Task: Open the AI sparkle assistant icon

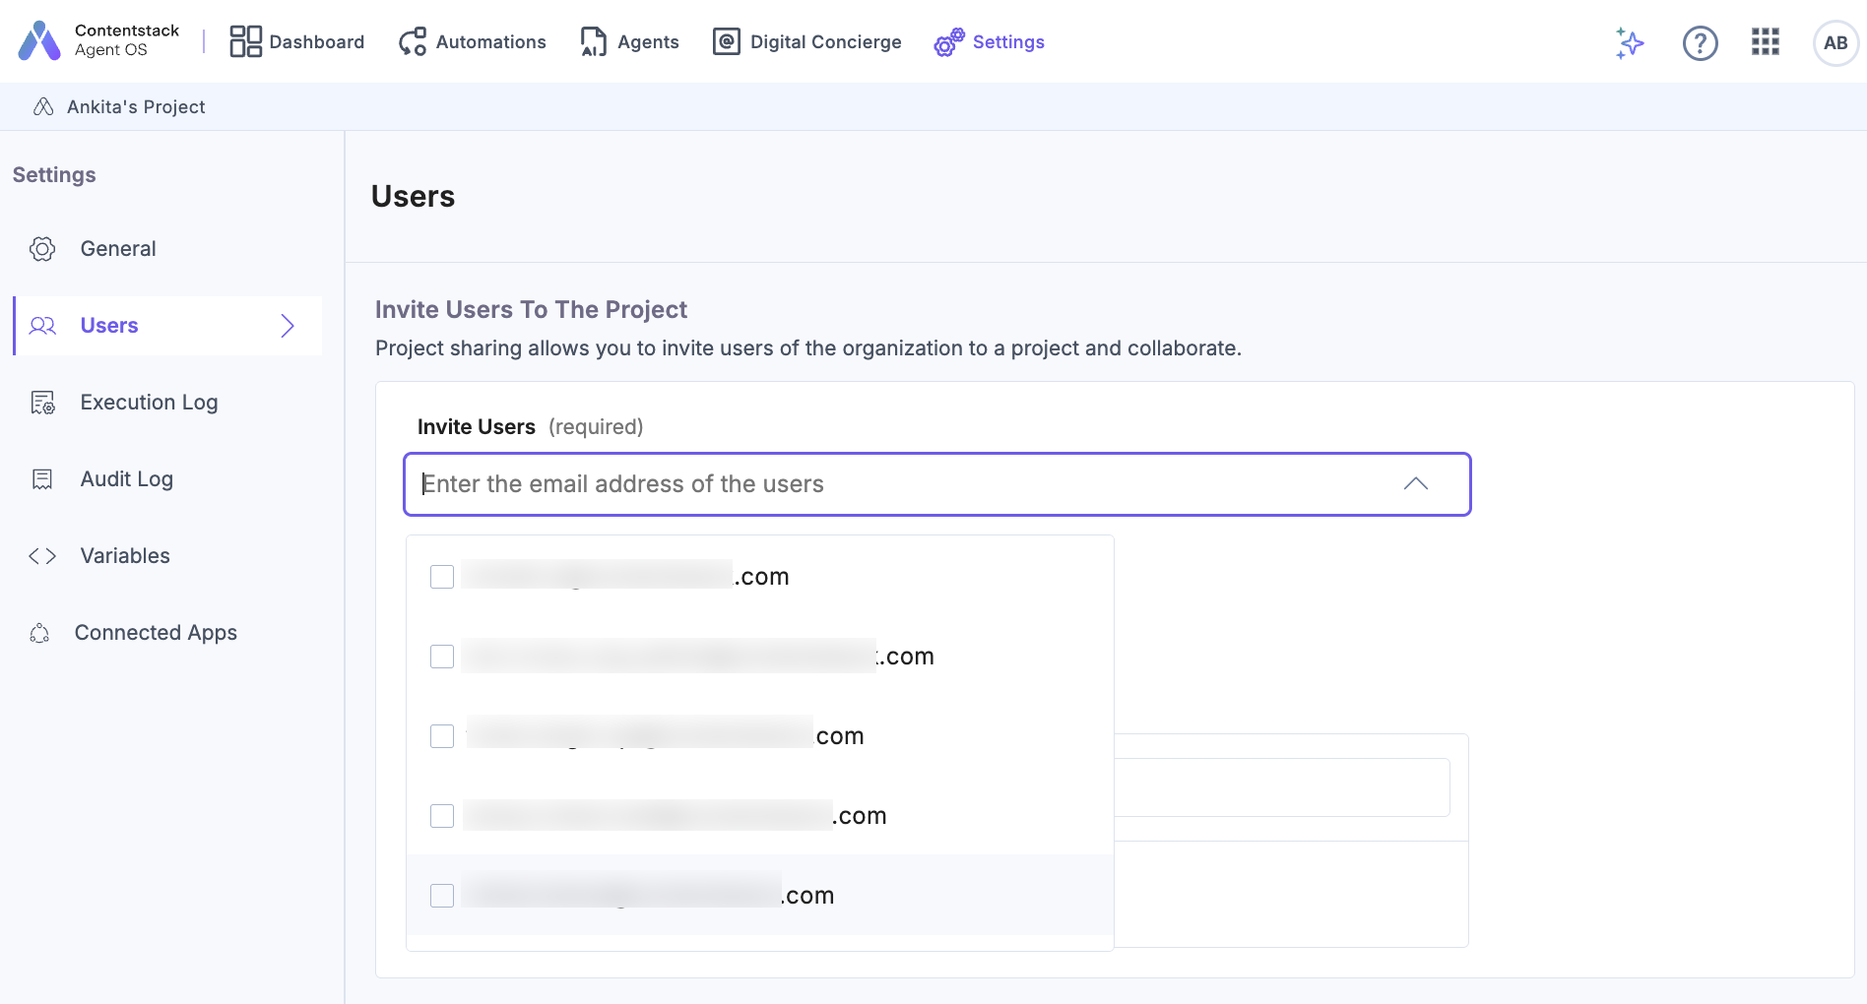Action: point(1630,42)
